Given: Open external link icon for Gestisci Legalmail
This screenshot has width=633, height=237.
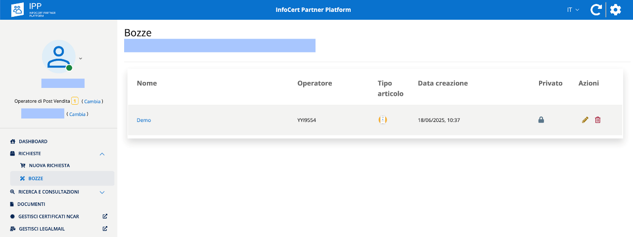Looking at the screenshot, I should click(x=105, y=229).
